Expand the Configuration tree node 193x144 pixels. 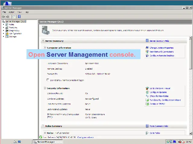coord(3,33)
